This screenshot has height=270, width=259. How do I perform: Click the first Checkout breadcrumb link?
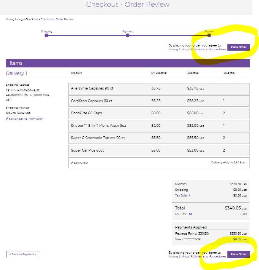[32, 19]
